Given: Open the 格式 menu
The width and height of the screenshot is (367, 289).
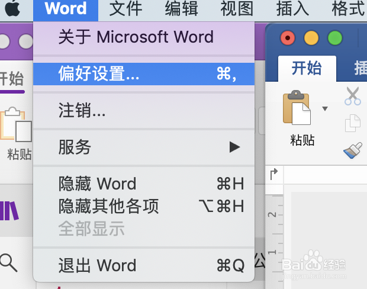Looking at the screenshot, I should [349, 9].
